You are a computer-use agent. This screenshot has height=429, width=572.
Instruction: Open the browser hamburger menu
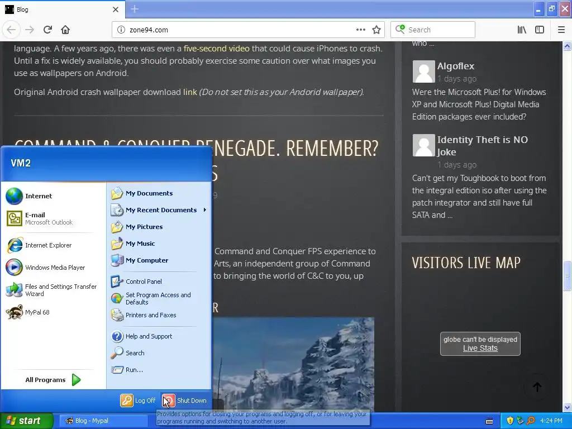[x=561, y=30]
